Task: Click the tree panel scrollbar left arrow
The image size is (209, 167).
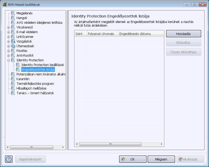Action: 8,147
